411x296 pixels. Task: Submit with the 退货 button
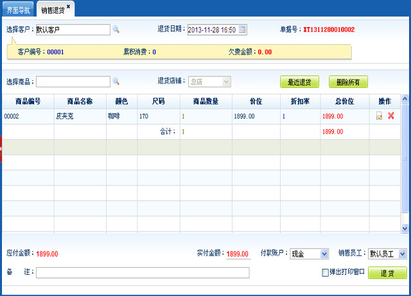tap(388, 273)
